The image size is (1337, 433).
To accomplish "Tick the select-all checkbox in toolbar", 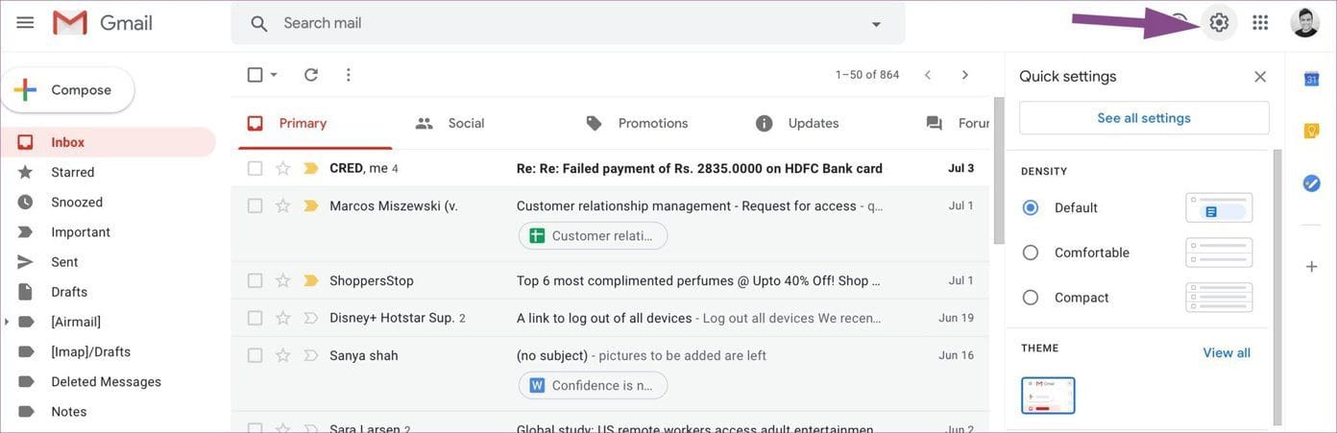I will click(x=255, y=75).
